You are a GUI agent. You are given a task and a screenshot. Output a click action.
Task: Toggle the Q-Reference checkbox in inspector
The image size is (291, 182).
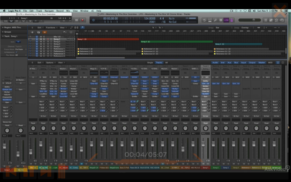(x=16, y=52)
